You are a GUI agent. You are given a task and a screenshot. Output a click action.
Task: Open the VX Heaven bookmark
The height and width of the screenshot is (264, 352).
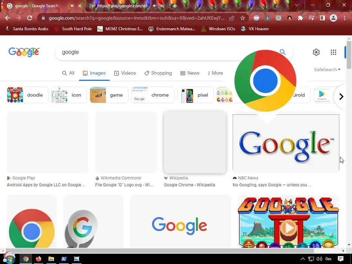coord(255,29)
